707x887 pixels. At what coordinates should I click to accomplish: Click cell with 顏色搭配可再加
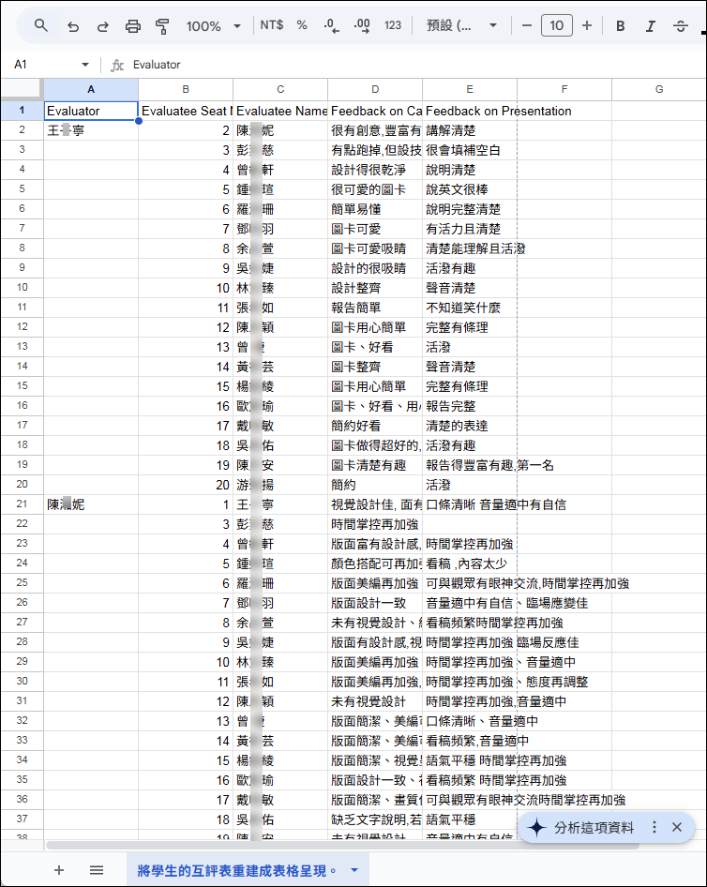click(375, 564)
